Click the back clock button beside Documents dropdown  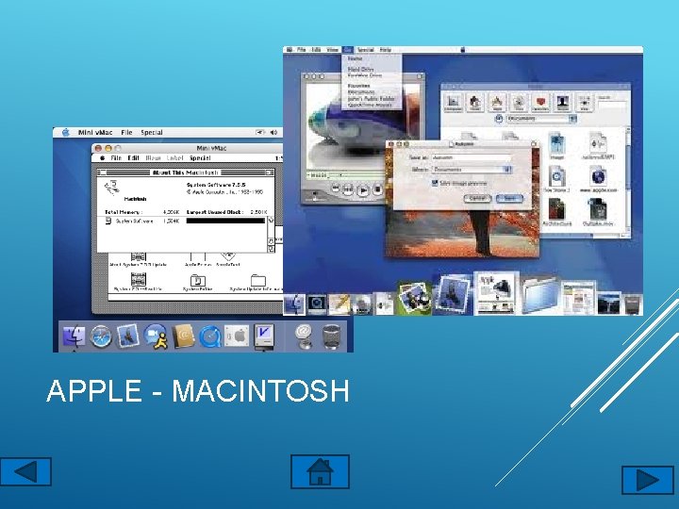click(499, 118)
